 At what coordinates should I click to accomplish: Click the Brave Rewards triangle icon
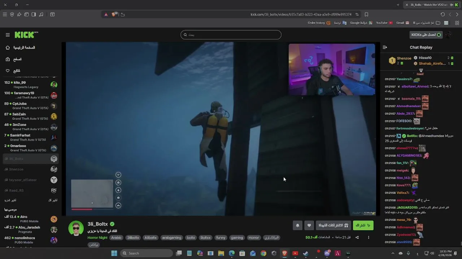click(x=106, y=14)
